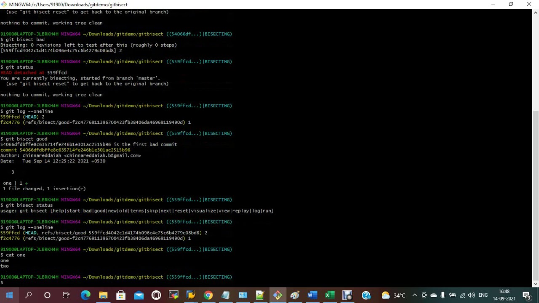Select the active Git Bash taskbar icon
Viewport: 539px width, 303px height.
[278, 295]
